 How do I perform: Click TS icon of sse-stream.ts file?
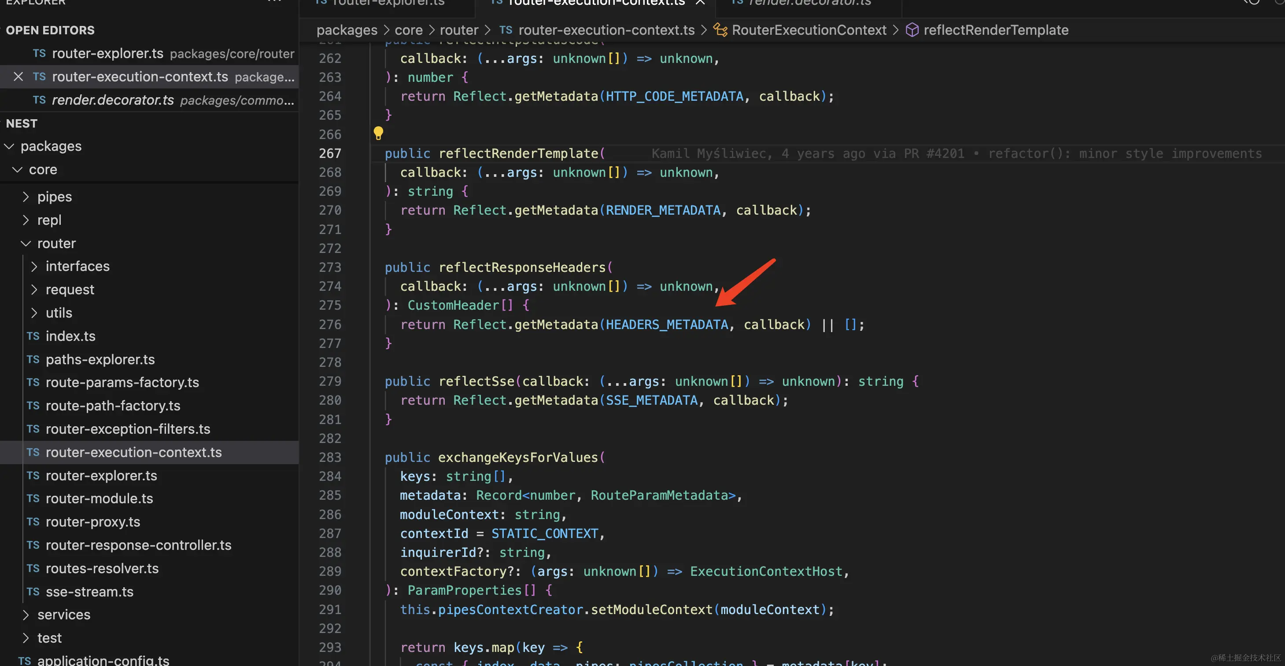(33, 592)
